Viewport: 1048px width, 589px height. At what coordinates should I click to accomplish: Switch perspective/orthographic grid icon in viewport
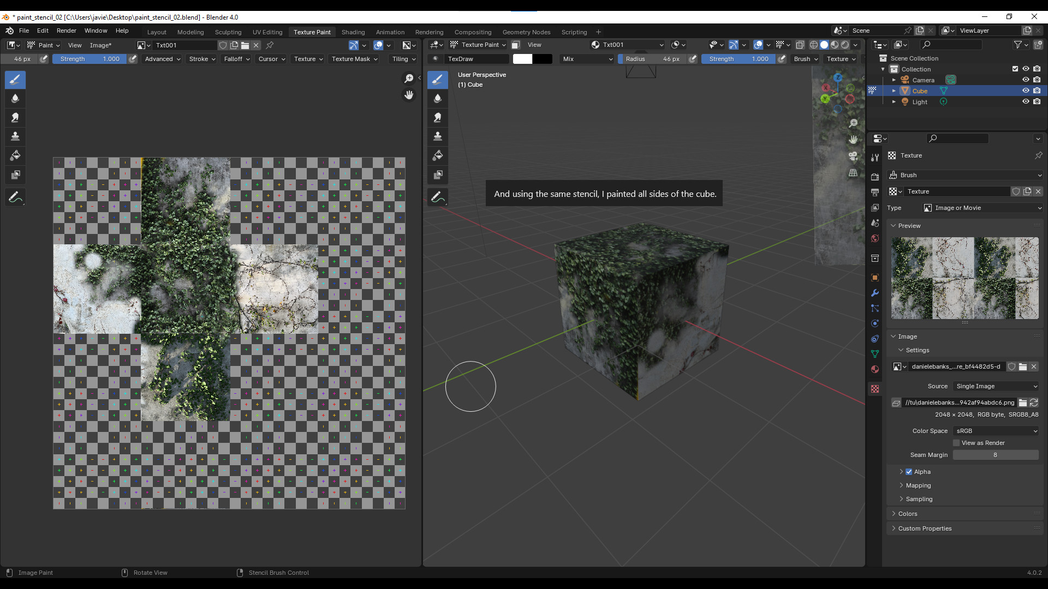tap(853, 173)
